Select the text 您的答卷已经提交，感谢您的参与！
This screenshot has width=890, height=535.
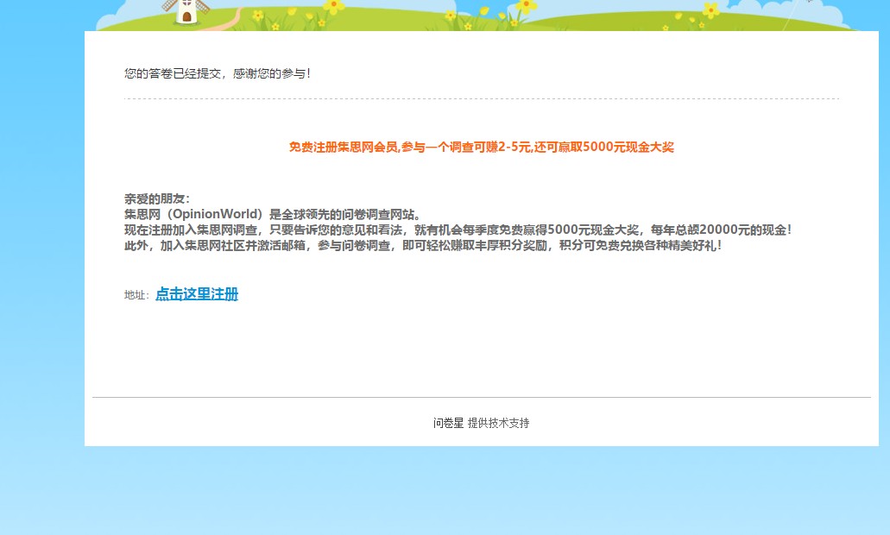click(218, 73)
